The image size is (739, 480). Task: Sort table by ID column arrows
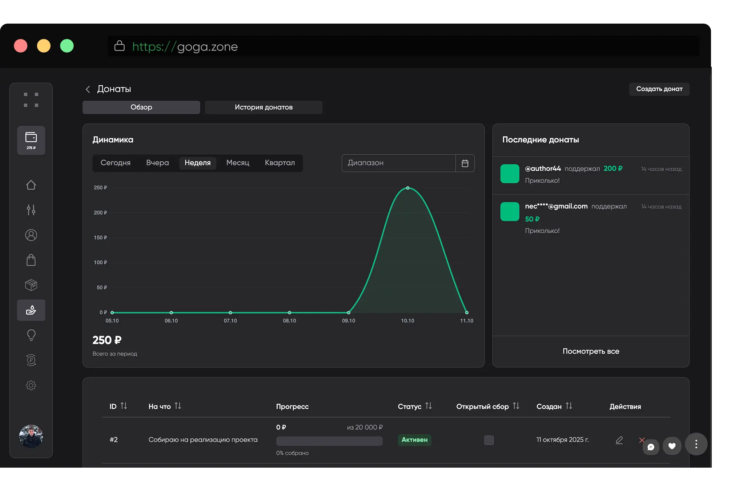tap(124, 406)
